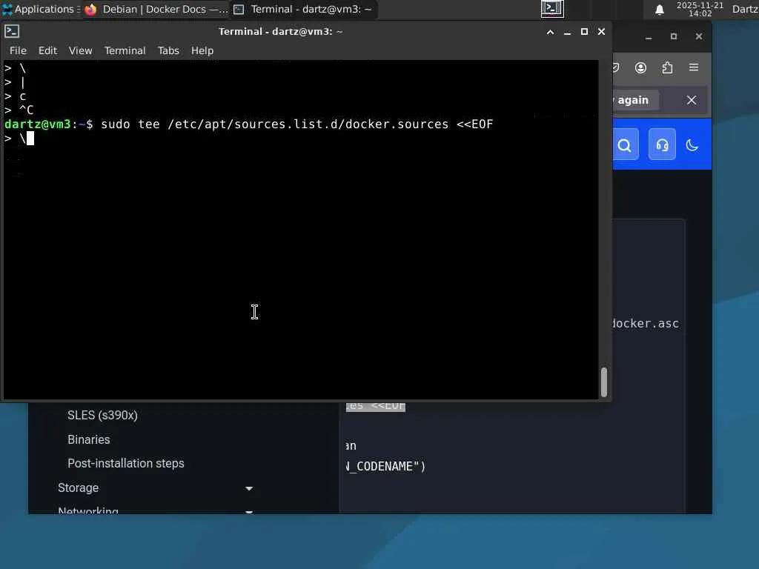Screen dimensions: 759x569
Task: Close the Terminal window
Action: coord(601,32)
